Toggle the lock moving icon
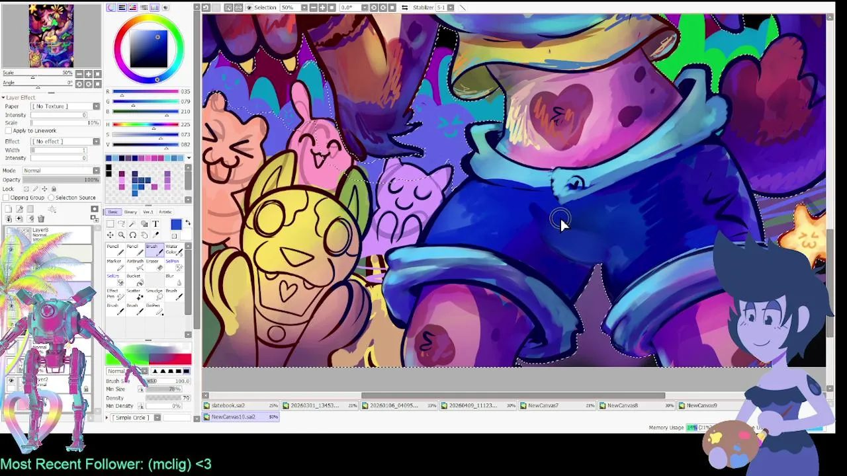 tap(44, 189)
